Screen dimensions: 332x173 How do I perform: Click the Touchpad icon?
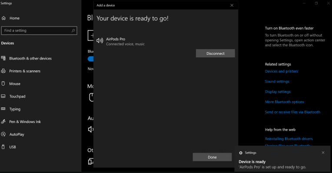click(3, 96)
